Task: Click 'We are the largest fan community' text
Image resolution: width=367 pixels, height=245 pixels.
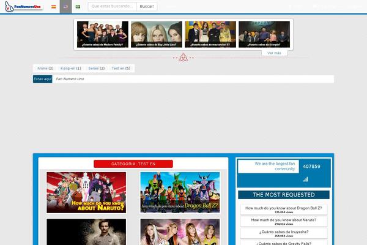Action: [x=275, y=166]
